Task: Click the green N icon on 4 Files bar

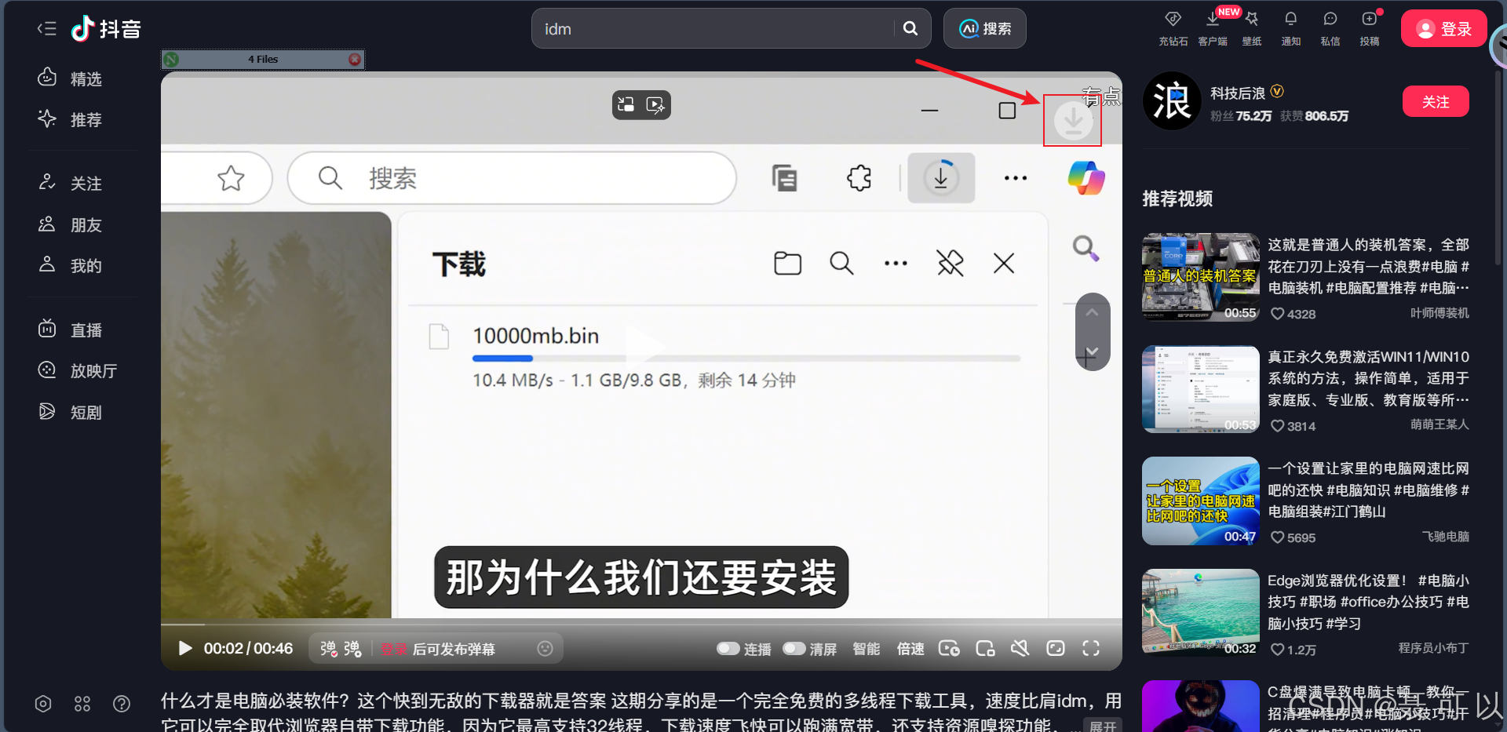Action: pos(172,59)
